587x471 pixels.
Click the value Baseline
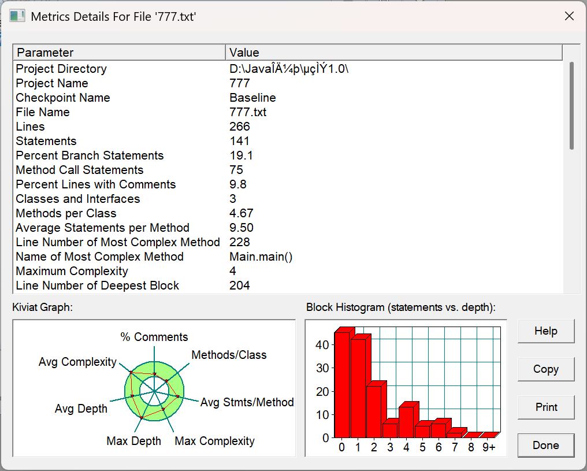[252, 98]
